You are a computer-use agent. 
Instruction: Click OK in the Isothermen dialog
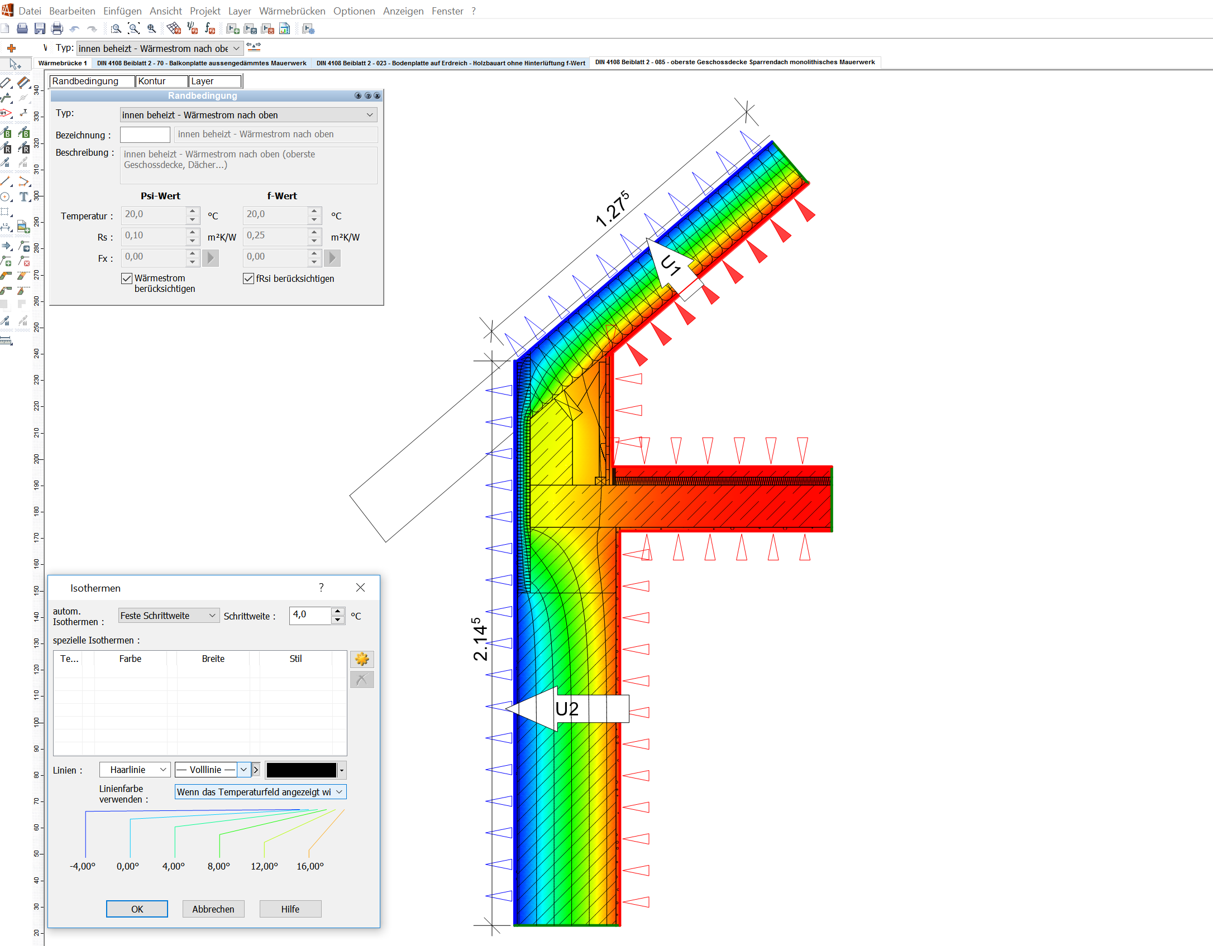coord(137,909)
